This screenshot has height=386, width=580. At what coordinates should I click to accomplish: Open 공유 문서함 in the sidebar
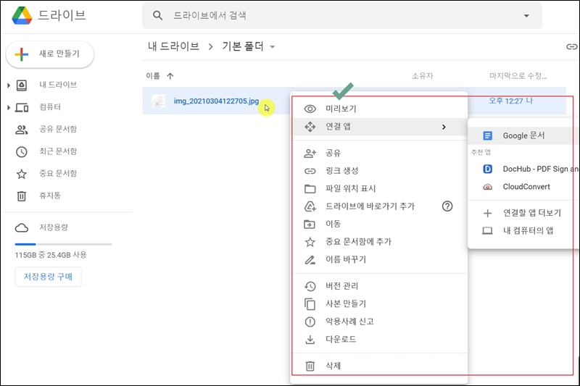[x=58, y=130]
